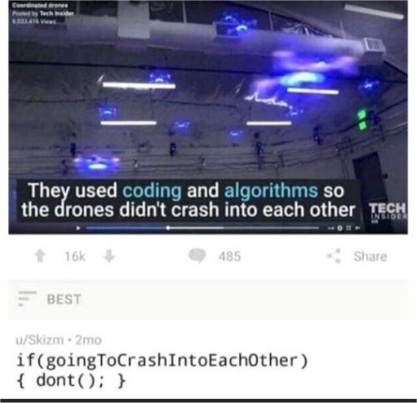Open comments via the speech bubble icon

pos(197,256)
